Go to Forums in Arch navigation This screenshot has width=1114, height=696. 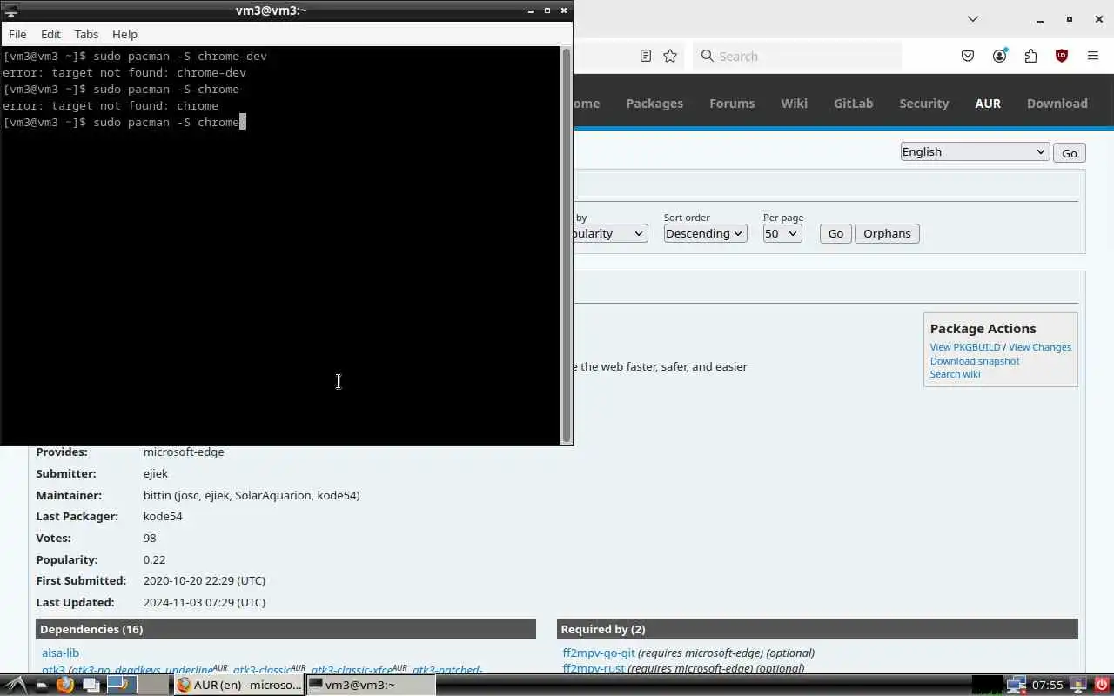pyautogui.click(x=732, y=103)
